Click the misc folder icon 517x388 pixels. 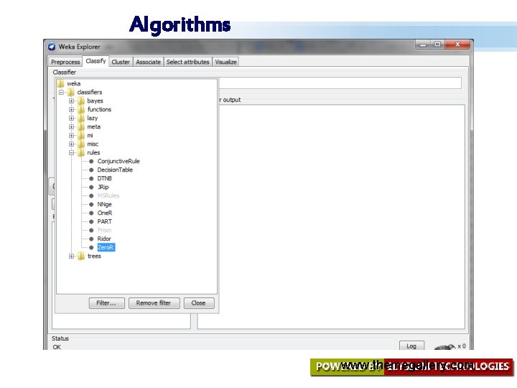81,144
